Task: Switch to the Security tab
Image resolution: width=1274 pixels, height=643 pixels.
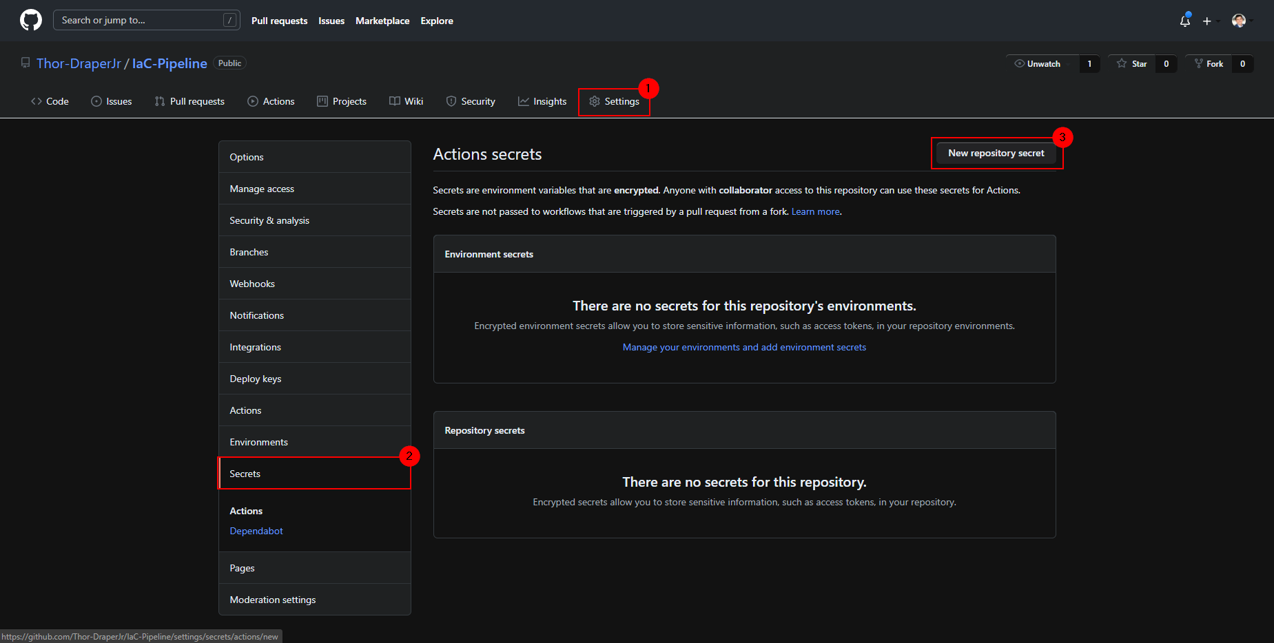Action: (x=471, y=101)
